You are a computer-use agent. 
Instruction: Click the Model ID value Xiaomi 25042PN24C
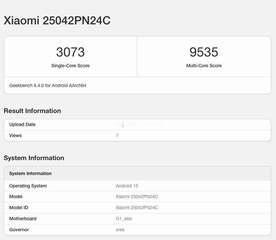click(x=137, y=208)
